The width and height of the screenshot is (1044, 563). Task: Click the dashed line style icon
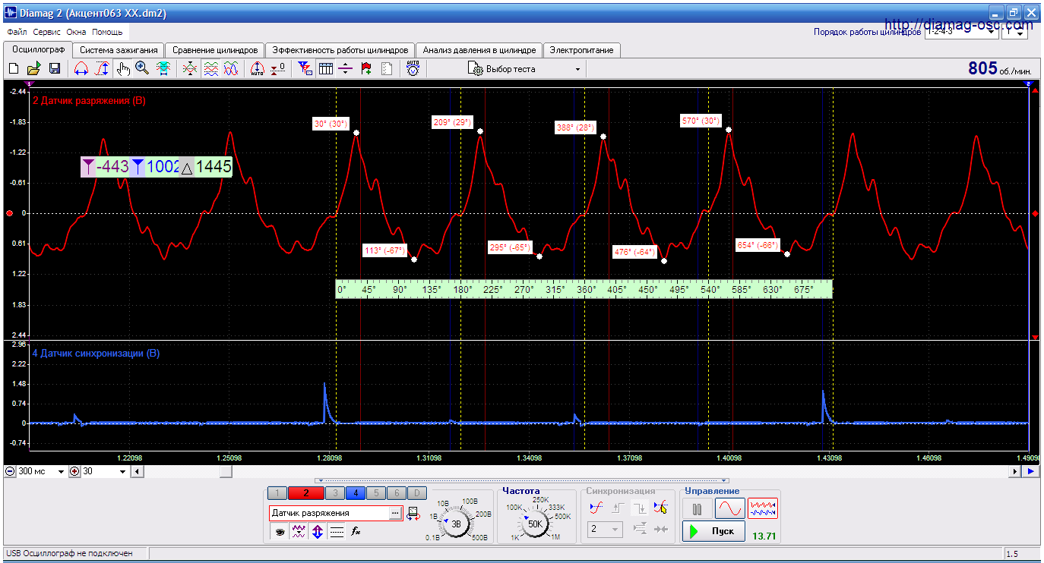(x=337, y=533)
